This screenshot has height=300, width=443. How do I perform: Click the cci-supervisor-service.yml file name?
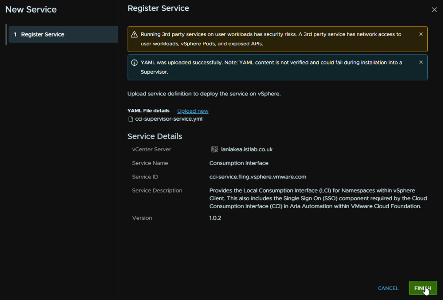pyautogui.click(x=169, y=119)
